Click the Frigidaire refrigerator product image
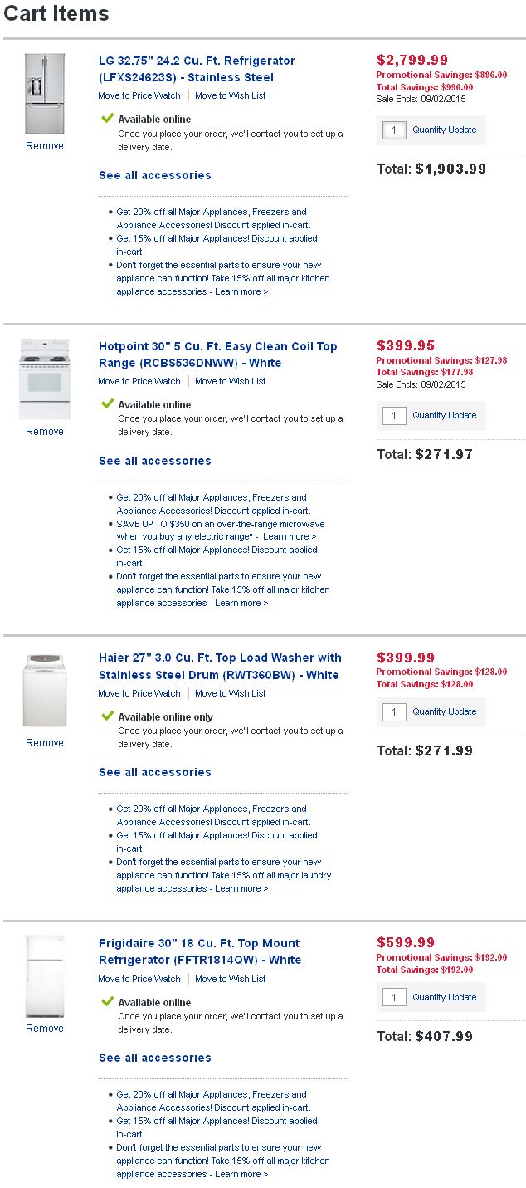The width and height of the screenshot is (526, 1188). pyautogui.click(x=44, y=976)
